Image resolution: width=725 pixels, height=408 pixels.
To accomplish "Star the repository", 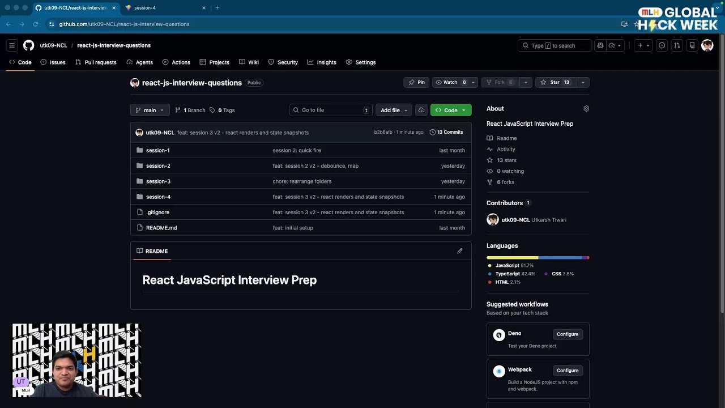I will pos(555,82).
